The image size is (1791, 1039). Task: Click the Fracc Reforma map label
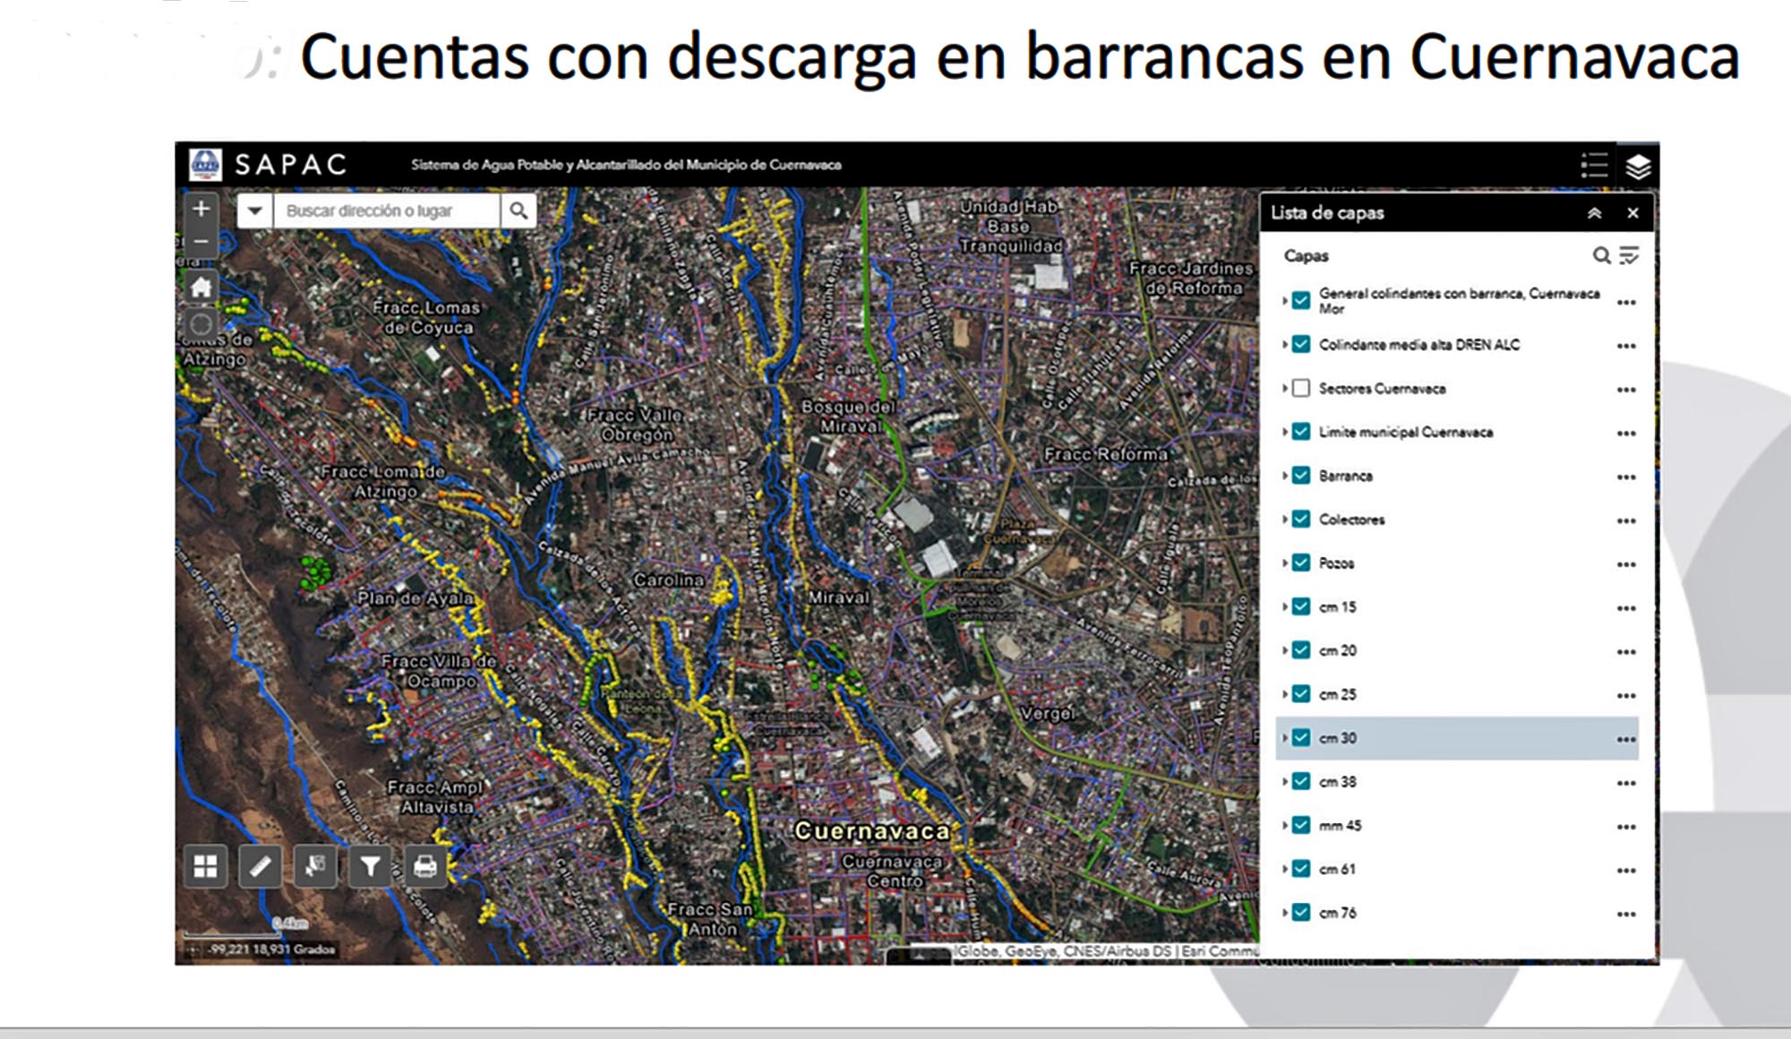pos(1106,454)
